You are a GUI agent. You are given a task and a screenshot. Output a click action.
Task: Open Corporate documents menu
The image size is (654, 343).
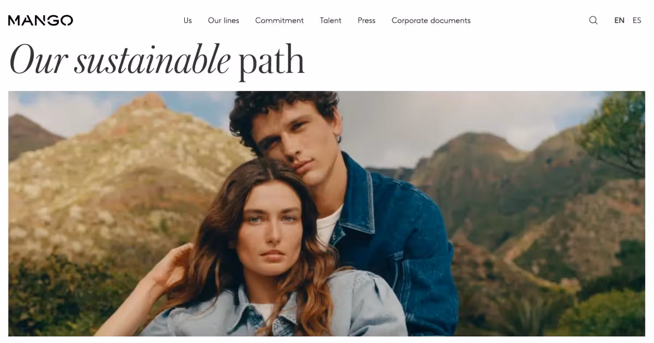tap(431, 20)
